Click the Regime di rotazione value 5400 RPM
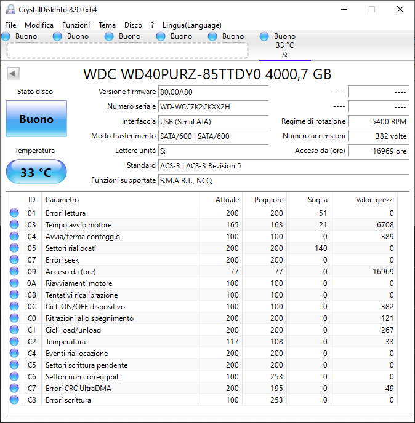 coord(378,121)
